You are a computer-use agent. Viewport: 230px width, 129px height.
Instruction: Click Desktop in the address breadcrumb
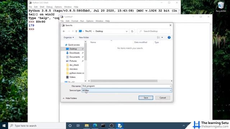tap(99, 31)
